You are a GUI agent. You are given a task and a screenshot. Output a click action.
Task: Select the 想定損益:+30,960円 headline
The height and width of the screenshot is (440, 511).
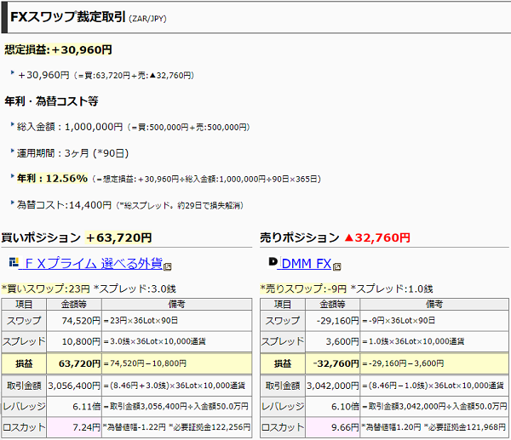point(58,50)
